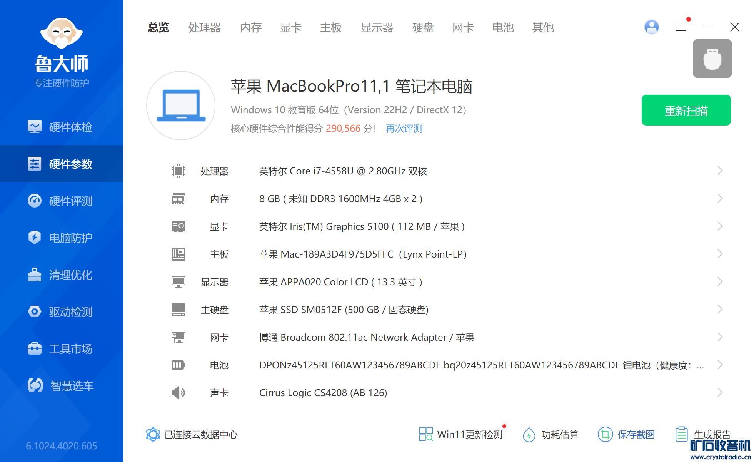The height and width of the screenshot is (462, 754).
Task: Open 电脑防护 protection in sidebar
Action: [62, 238]
